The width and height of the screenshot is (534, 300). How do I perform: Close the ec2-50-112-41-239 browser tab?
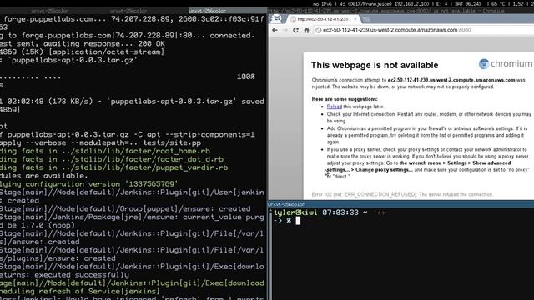click(355, 19)
